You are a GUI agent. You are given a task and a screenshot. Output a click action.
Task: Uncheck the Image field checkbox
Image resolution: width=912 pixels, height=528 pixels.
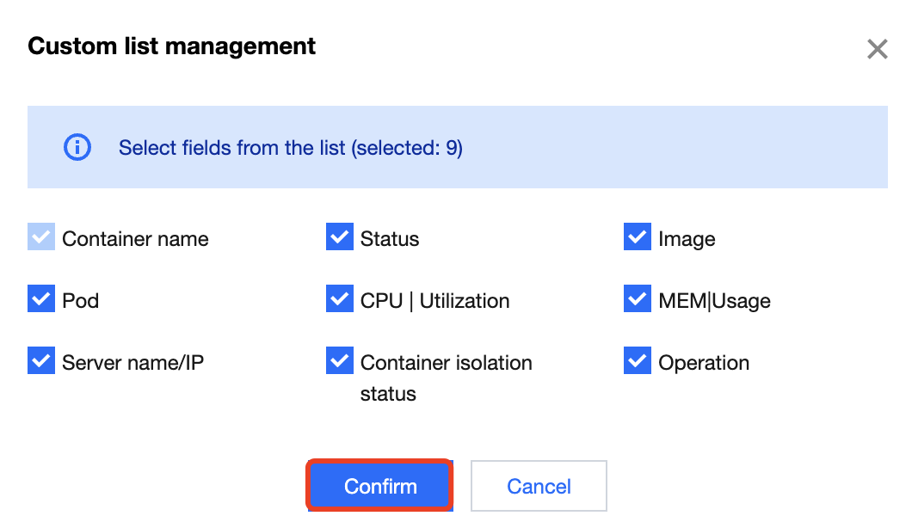pos(638,237)
